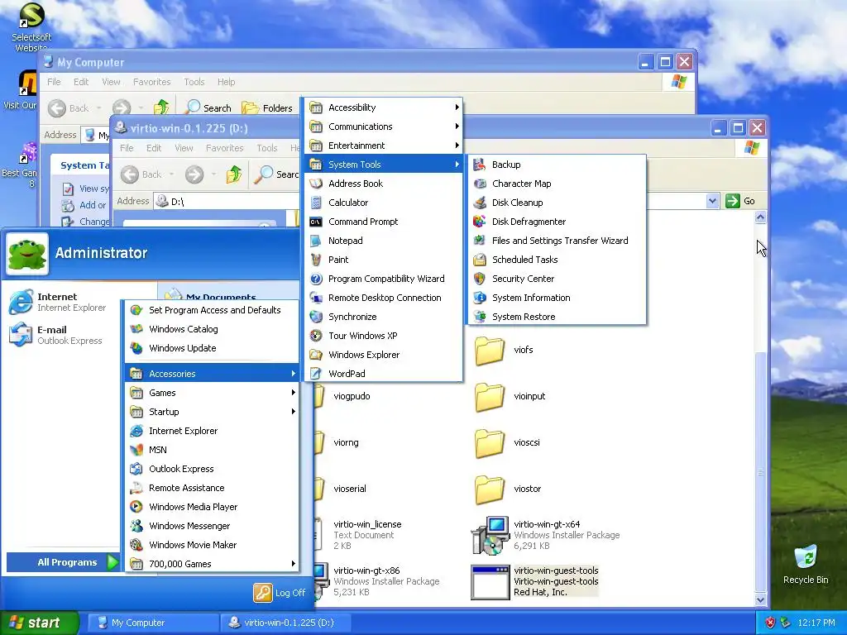Open Command Prompt
Image resolution: width=847 pixels, height=635 pixels.
click(x=384, y=222)
